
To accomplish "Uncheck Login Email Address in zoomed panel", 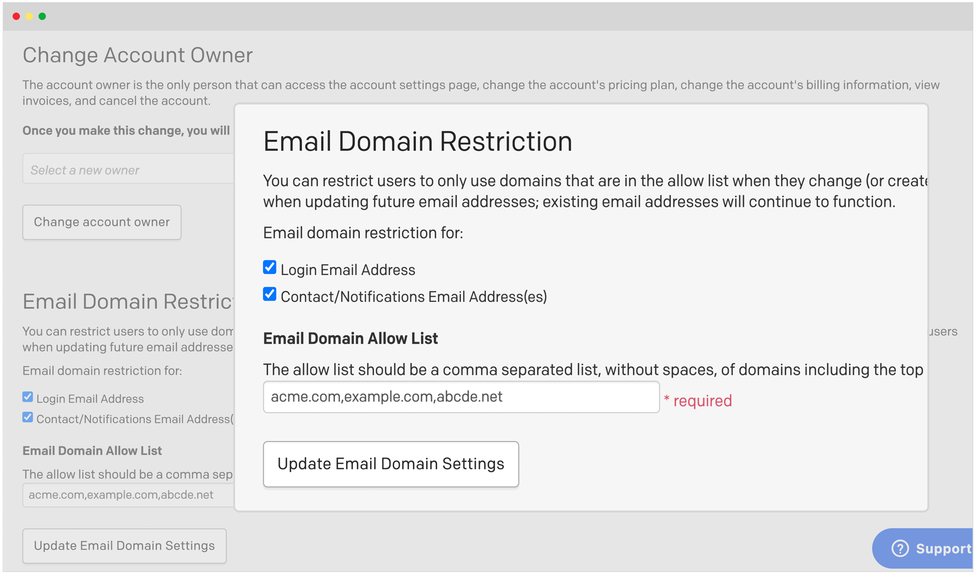I will 270,267.
